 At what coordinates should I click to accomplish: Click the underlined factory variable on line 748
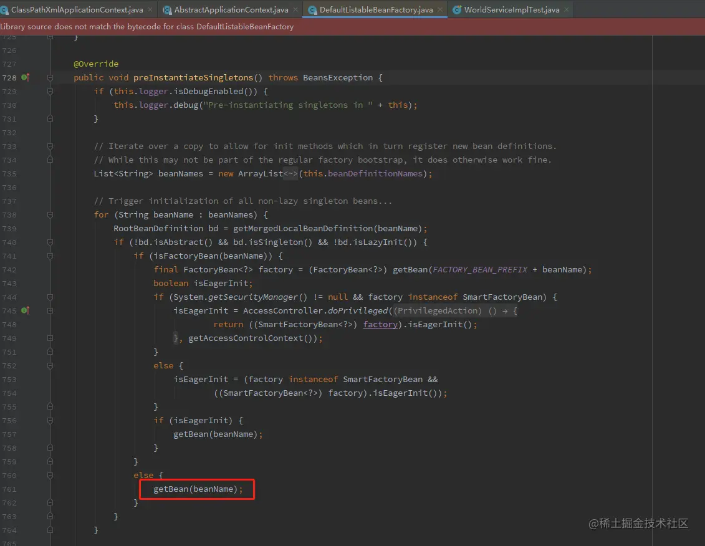(380, 324)
